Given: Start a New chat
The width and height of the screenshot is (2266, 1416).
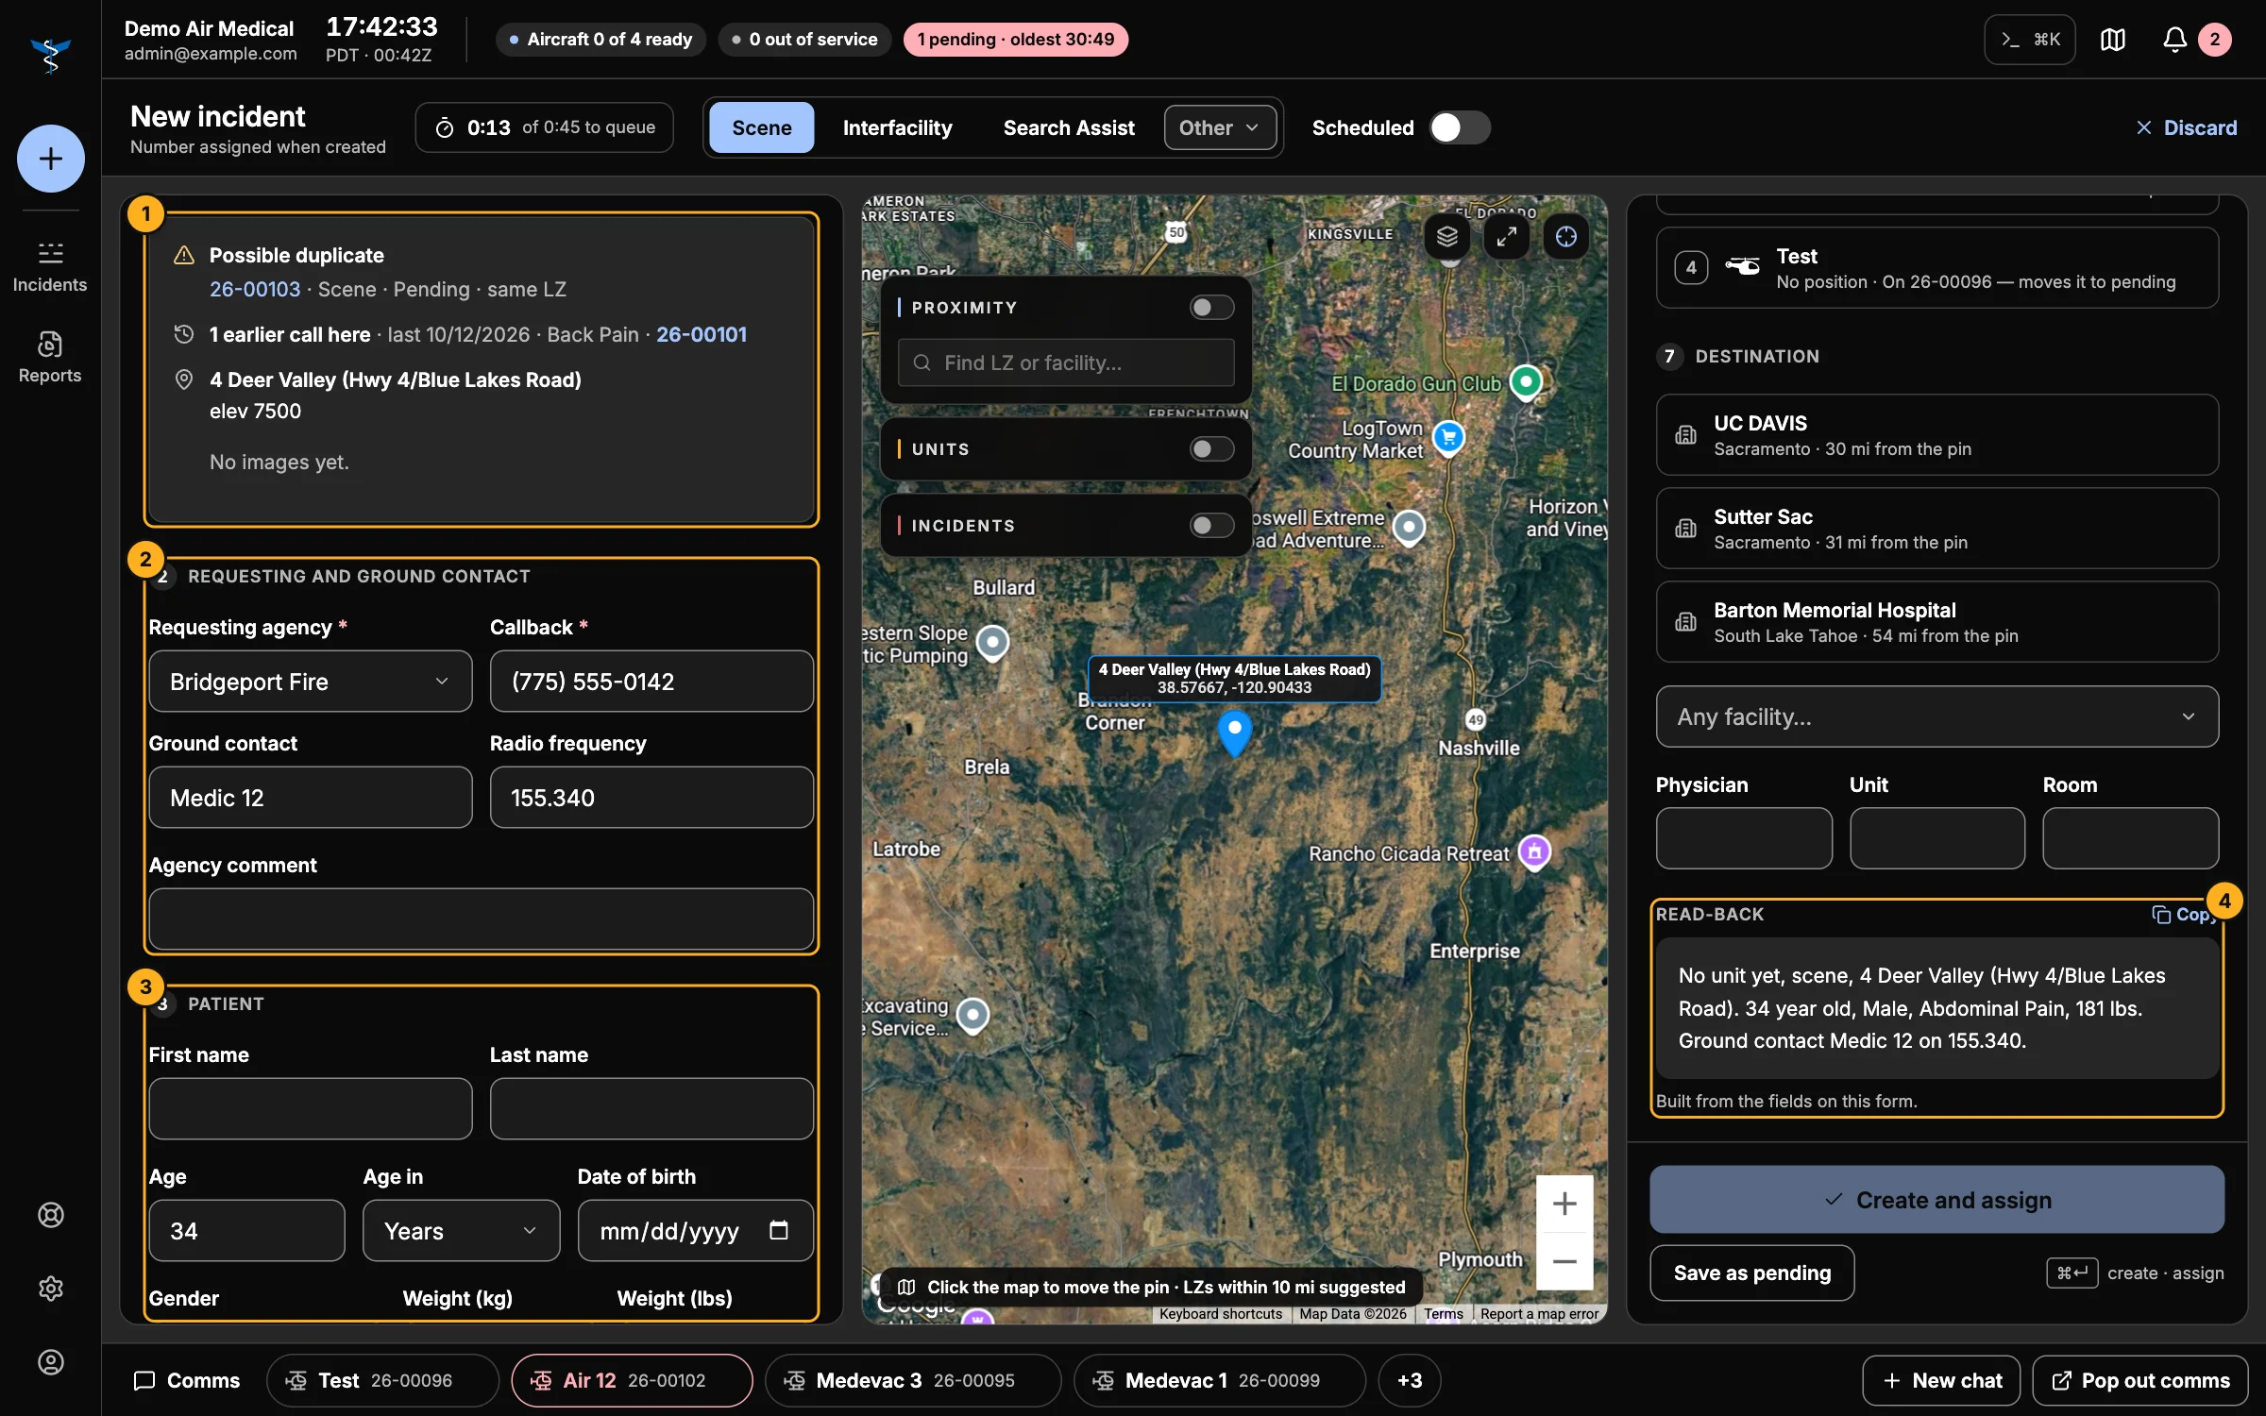Looking at the screenshot, I should 1941,1380.
